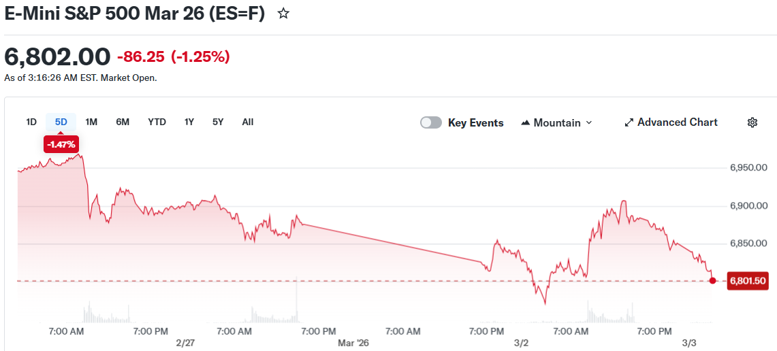Select the 1Y time range
The height and width of the screenshot is (351, 777).
click(189, 122)
